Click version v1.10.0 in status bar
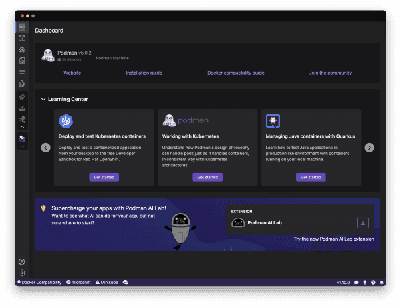401x306 pixels. point(343,283)
